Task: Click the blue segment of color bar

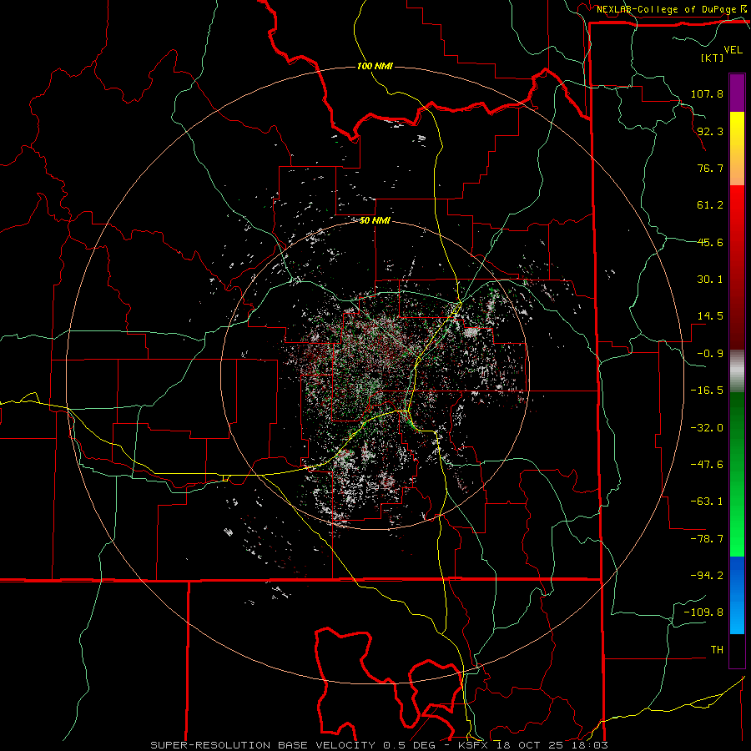Action: [737, 595]
